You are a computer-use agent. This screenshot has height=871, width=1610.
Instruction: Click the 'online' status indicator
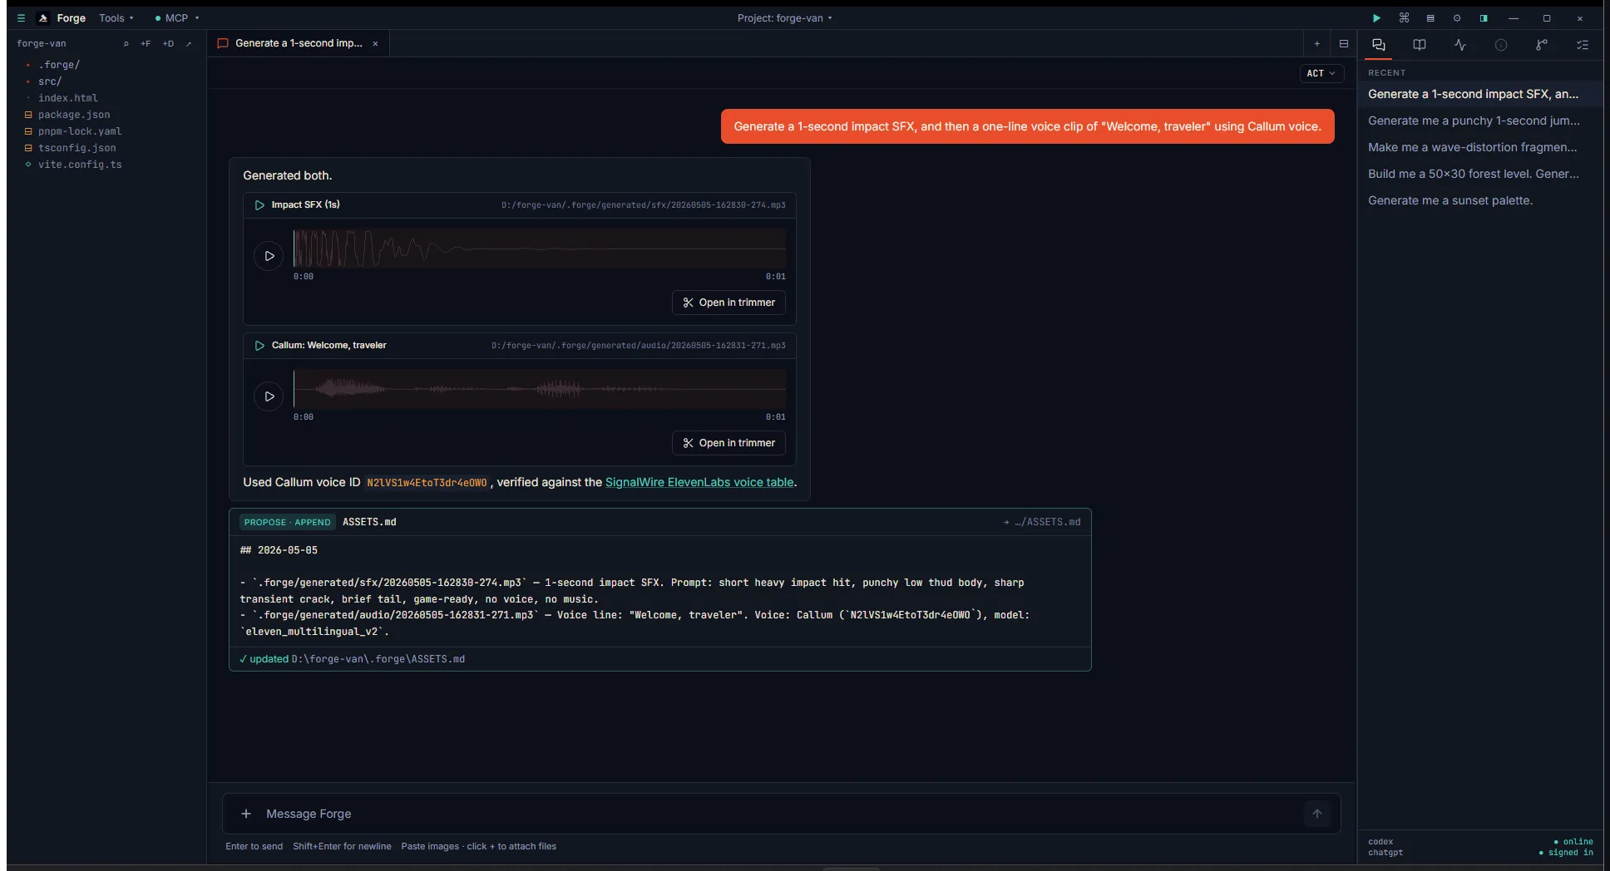[x=1573, y=842]
